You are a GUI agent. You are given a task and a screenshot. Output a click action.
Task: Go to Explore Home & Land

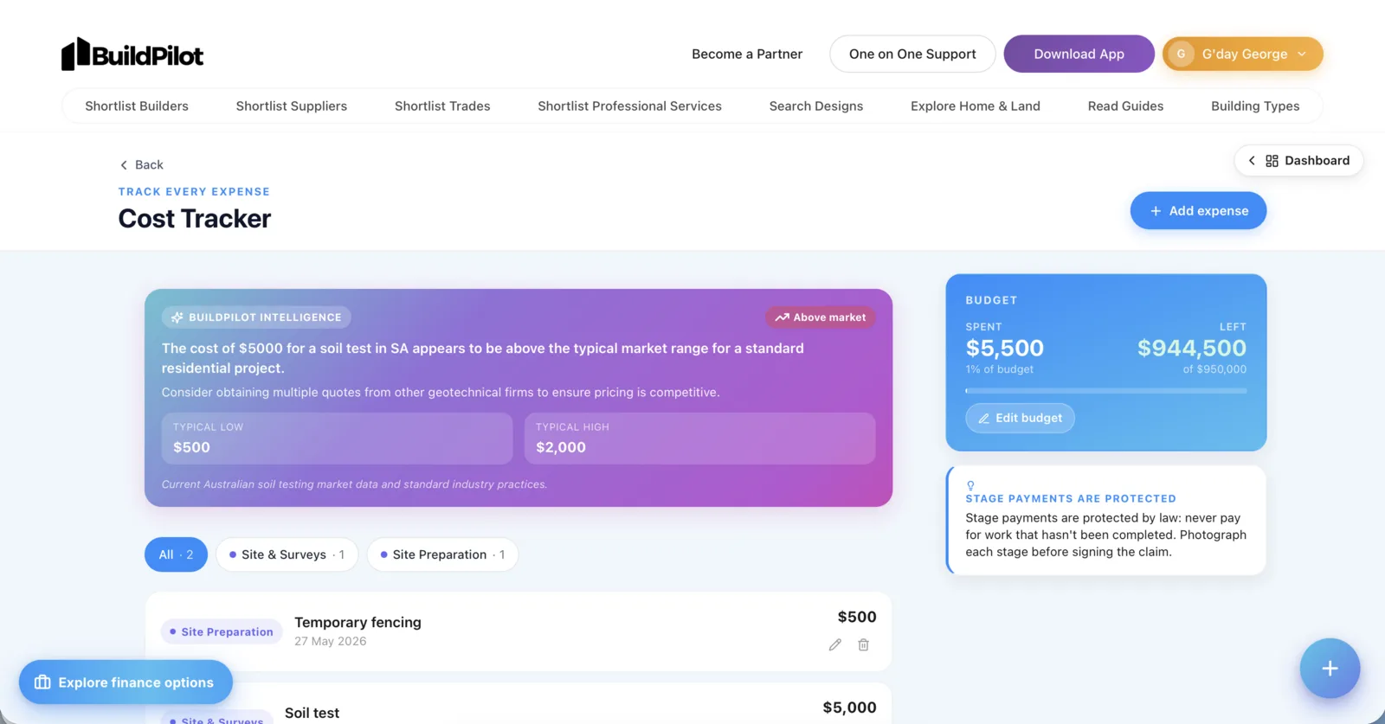pyautogui.click(x=976, y=106)
